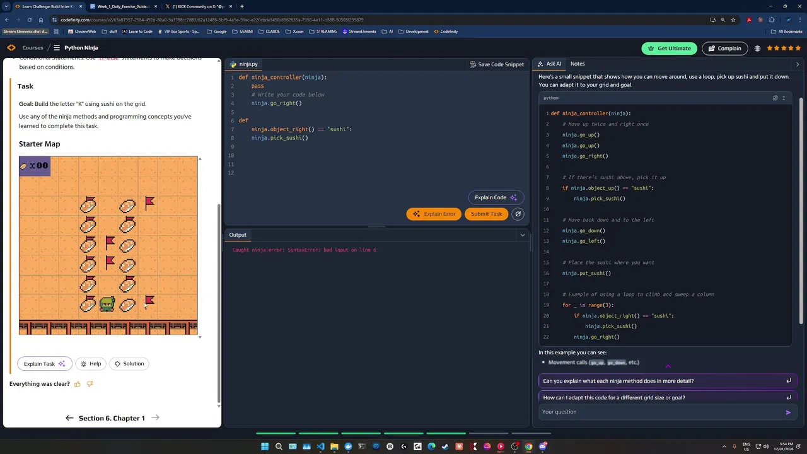Image resolution: width=807 pixels, height=454 pixels.
Task: Switch to the Ask AI tab
Action: (549, 64)
